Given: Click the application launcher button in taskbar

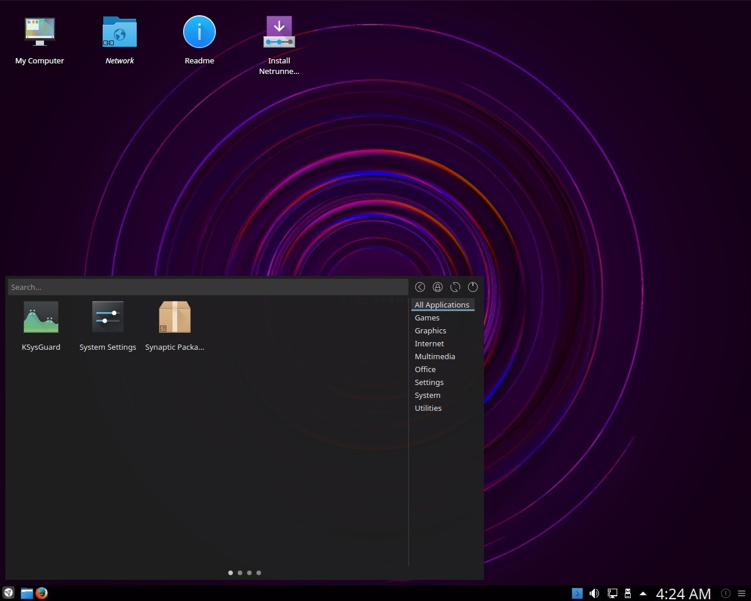Looking at the screenshot, I should (8, 593).
